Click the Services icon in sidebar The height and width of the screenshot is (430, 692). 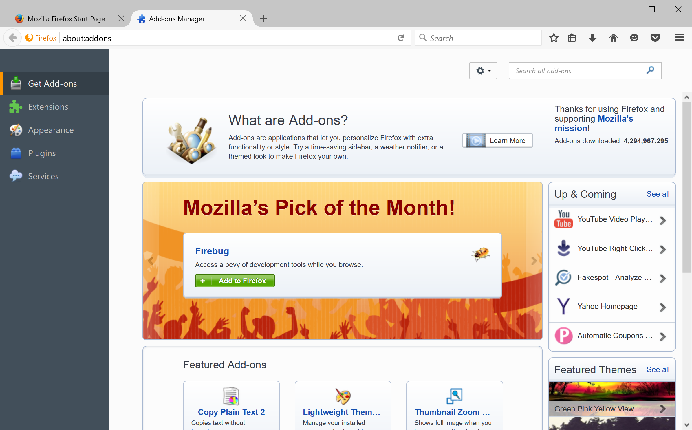pos(16,176)
